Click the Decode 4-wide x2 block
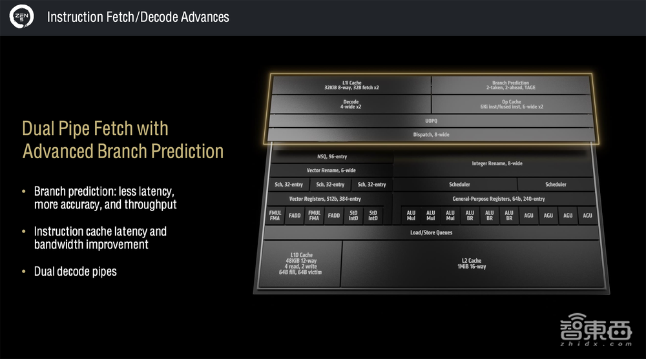 pos(351,104)
